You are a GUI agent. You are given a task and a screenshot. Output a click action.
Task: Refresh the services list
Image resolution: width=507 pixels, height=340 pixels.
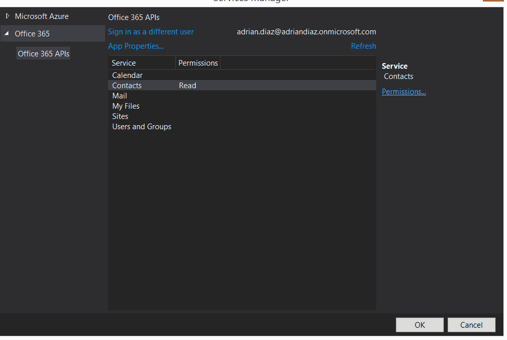[363, 46]
